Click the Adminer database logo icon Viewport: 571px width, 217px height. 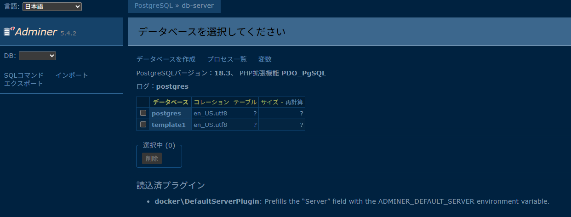click(x=9, y=31)
